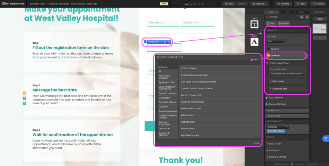Open Shortcuts in the footer
Viewport: 329px width, 166px height.
tap(281, 164)
